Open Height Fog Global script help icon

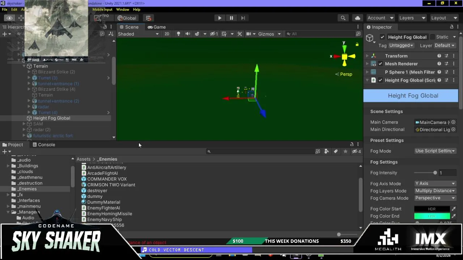(439, 80)
